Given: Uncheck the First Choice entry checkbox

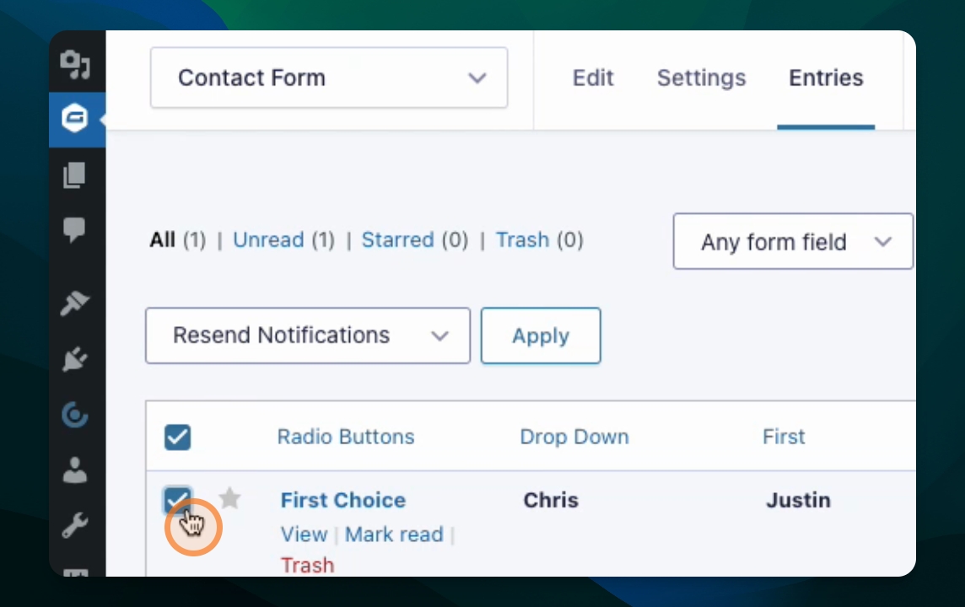Looking at the screenshot, I should pyautogui.click(x=177, y=499).
